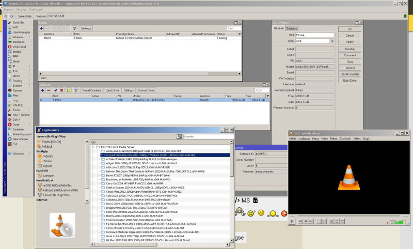Click the WinBox redo arrow icon
413x249 pixels.
click(11, 17)
